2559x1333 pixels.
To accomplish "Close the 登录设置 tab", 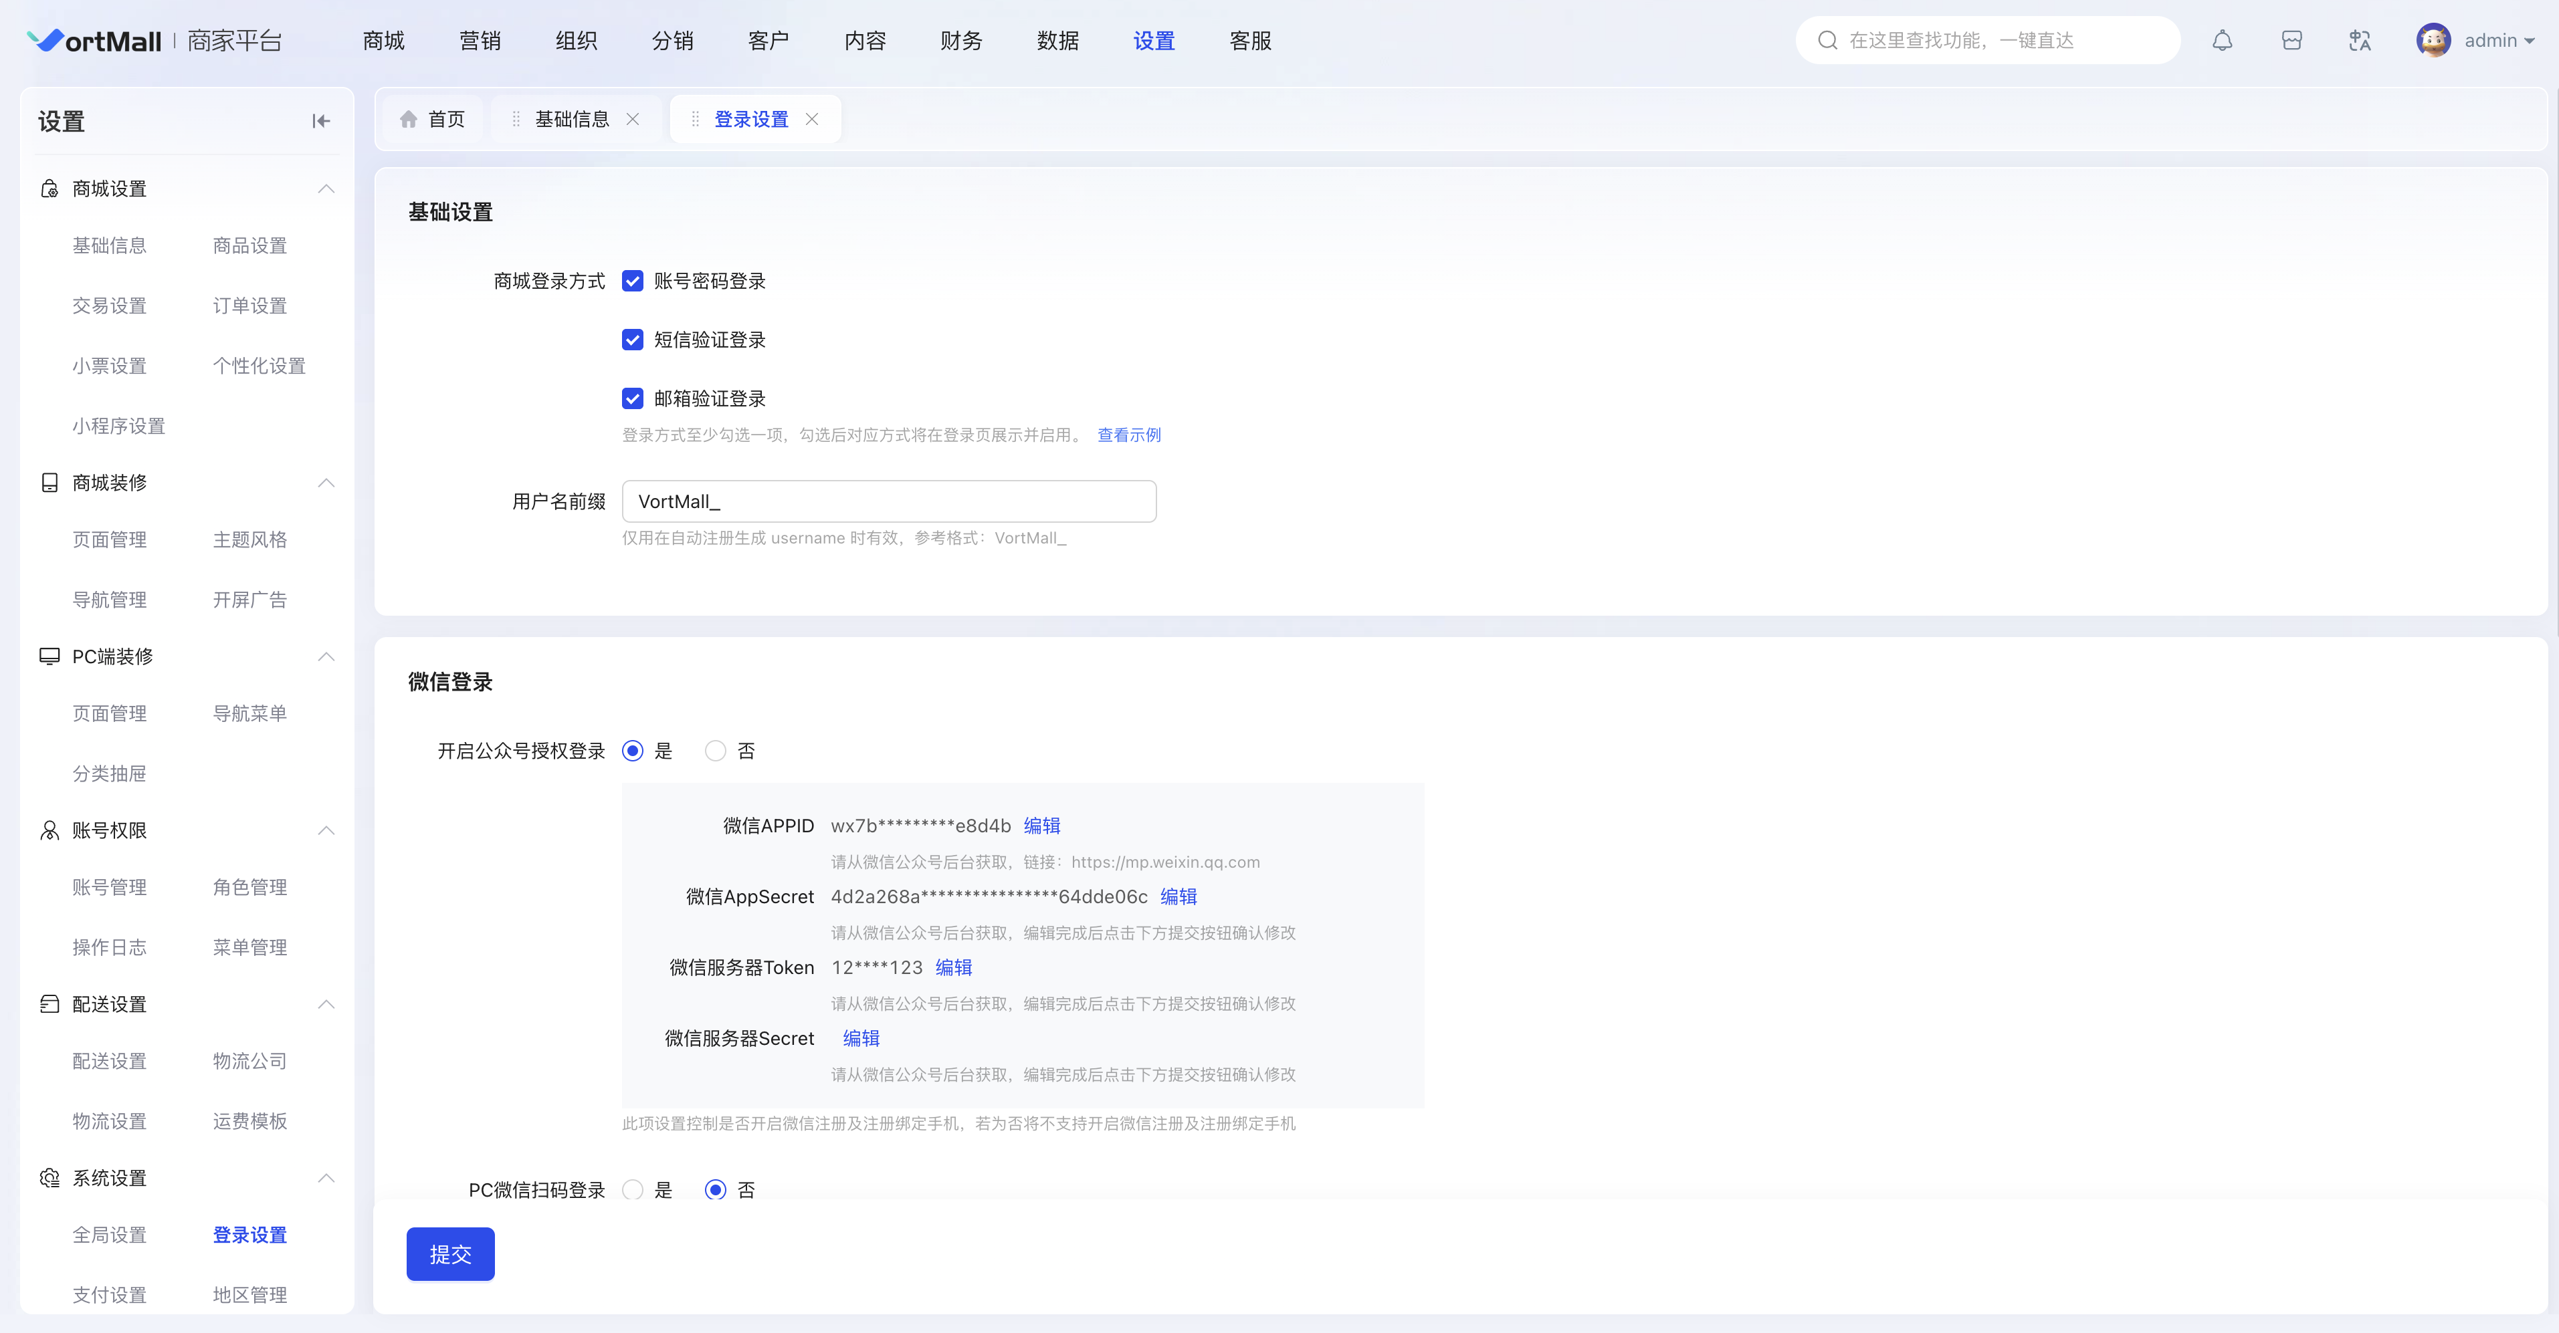I will [x=811, y=119].
